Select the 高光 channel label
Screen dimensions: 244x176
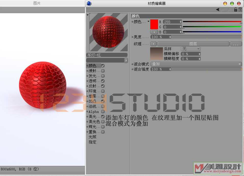tap(93, 116)
